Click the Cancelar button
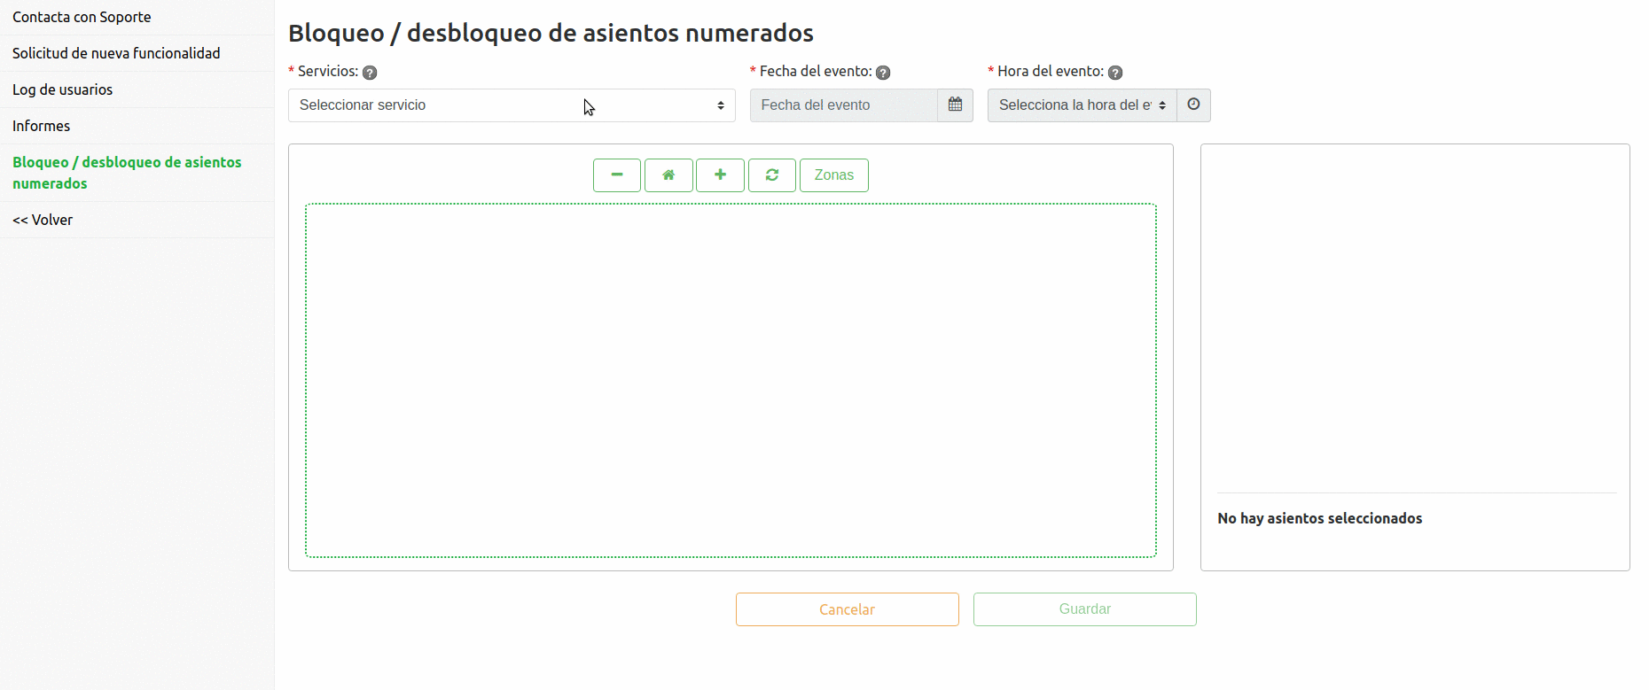The image size is (1649, 690). (848, 609)
